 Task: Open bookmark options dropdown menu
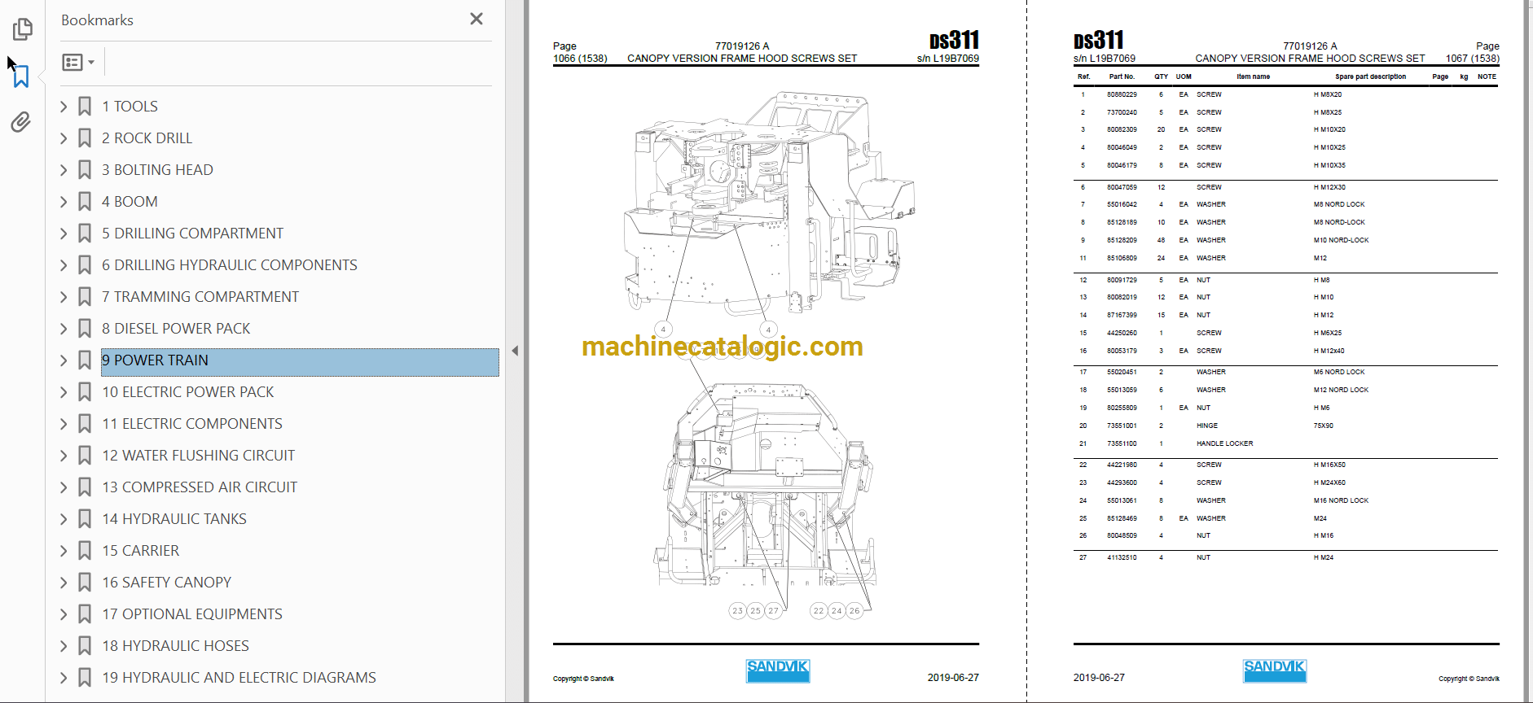tap(79, 62)
